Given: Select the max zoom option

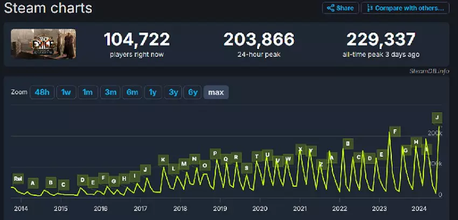Looking at the screenshot, I should coord(216,93).
